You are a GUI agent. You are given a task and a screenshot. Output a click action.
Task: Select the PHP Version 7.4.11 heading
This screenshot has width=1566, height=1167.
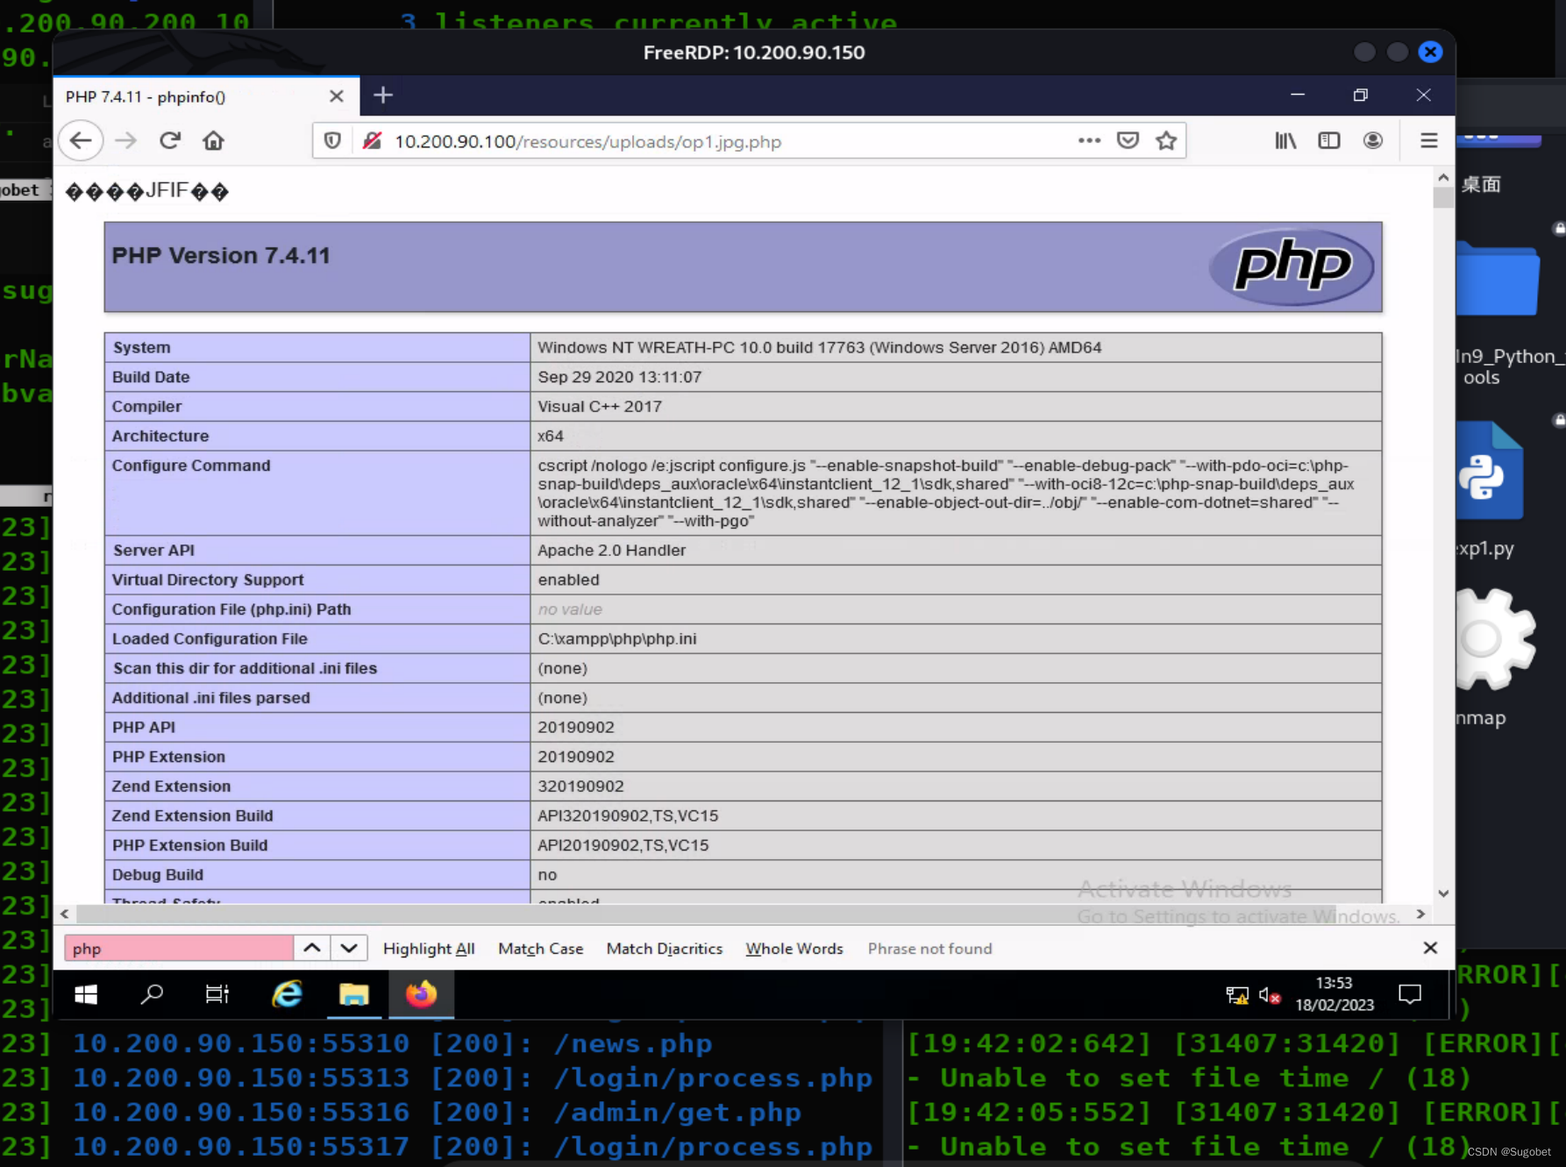pyautogui.click(x=221, y=255)
